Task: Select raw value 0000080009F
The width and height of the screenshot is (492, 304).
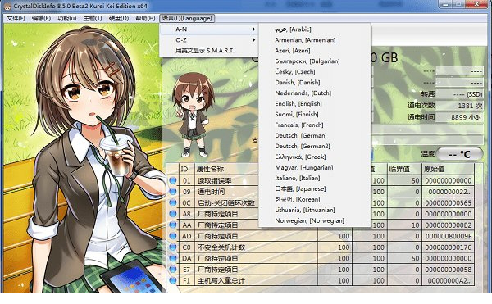Action: click(x=449, y=236)
